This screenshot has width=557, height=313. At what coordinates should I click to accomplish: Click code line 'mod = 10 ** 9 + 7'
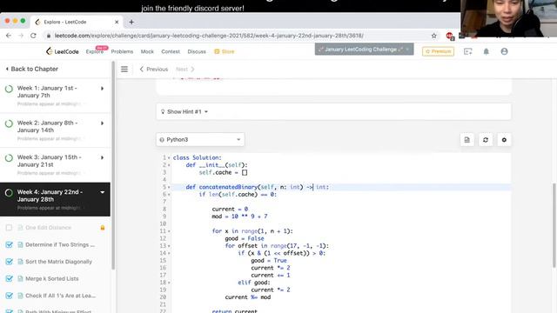tap(240, 216)
